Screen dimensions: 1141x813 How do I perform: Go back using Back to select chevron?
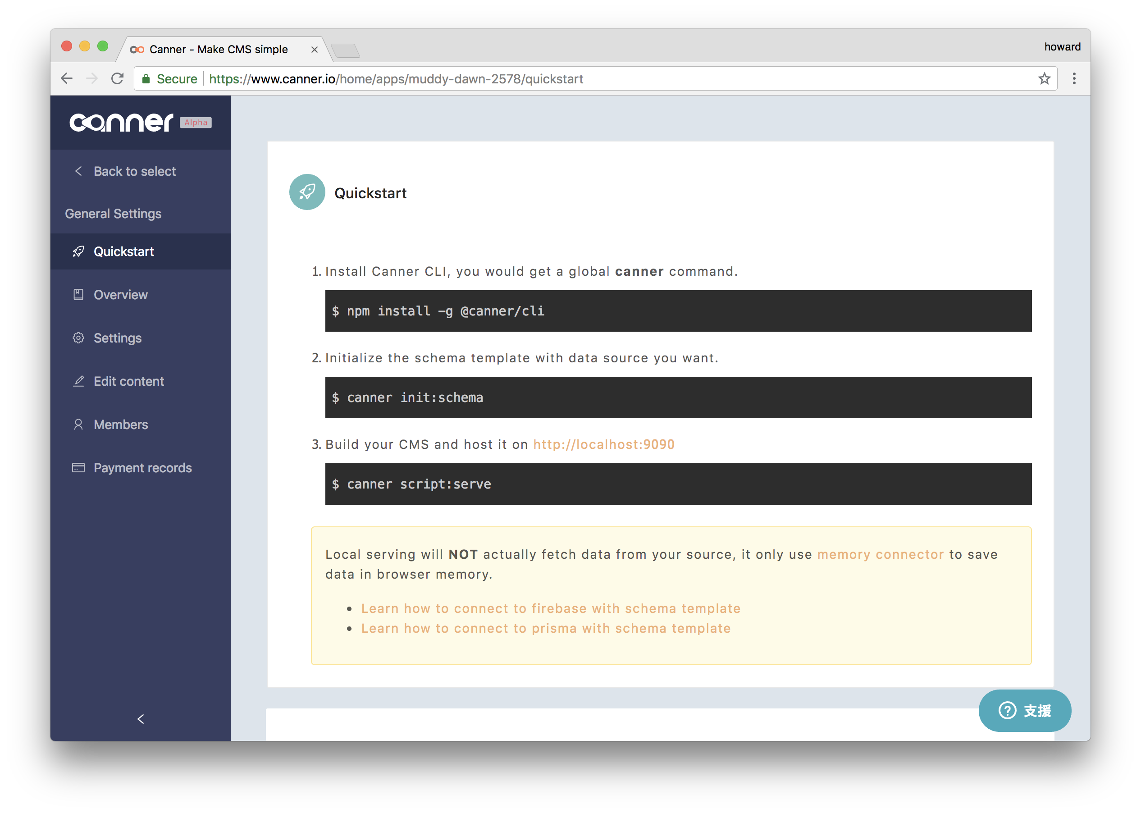pyautogui.click(x=78, y=171)
